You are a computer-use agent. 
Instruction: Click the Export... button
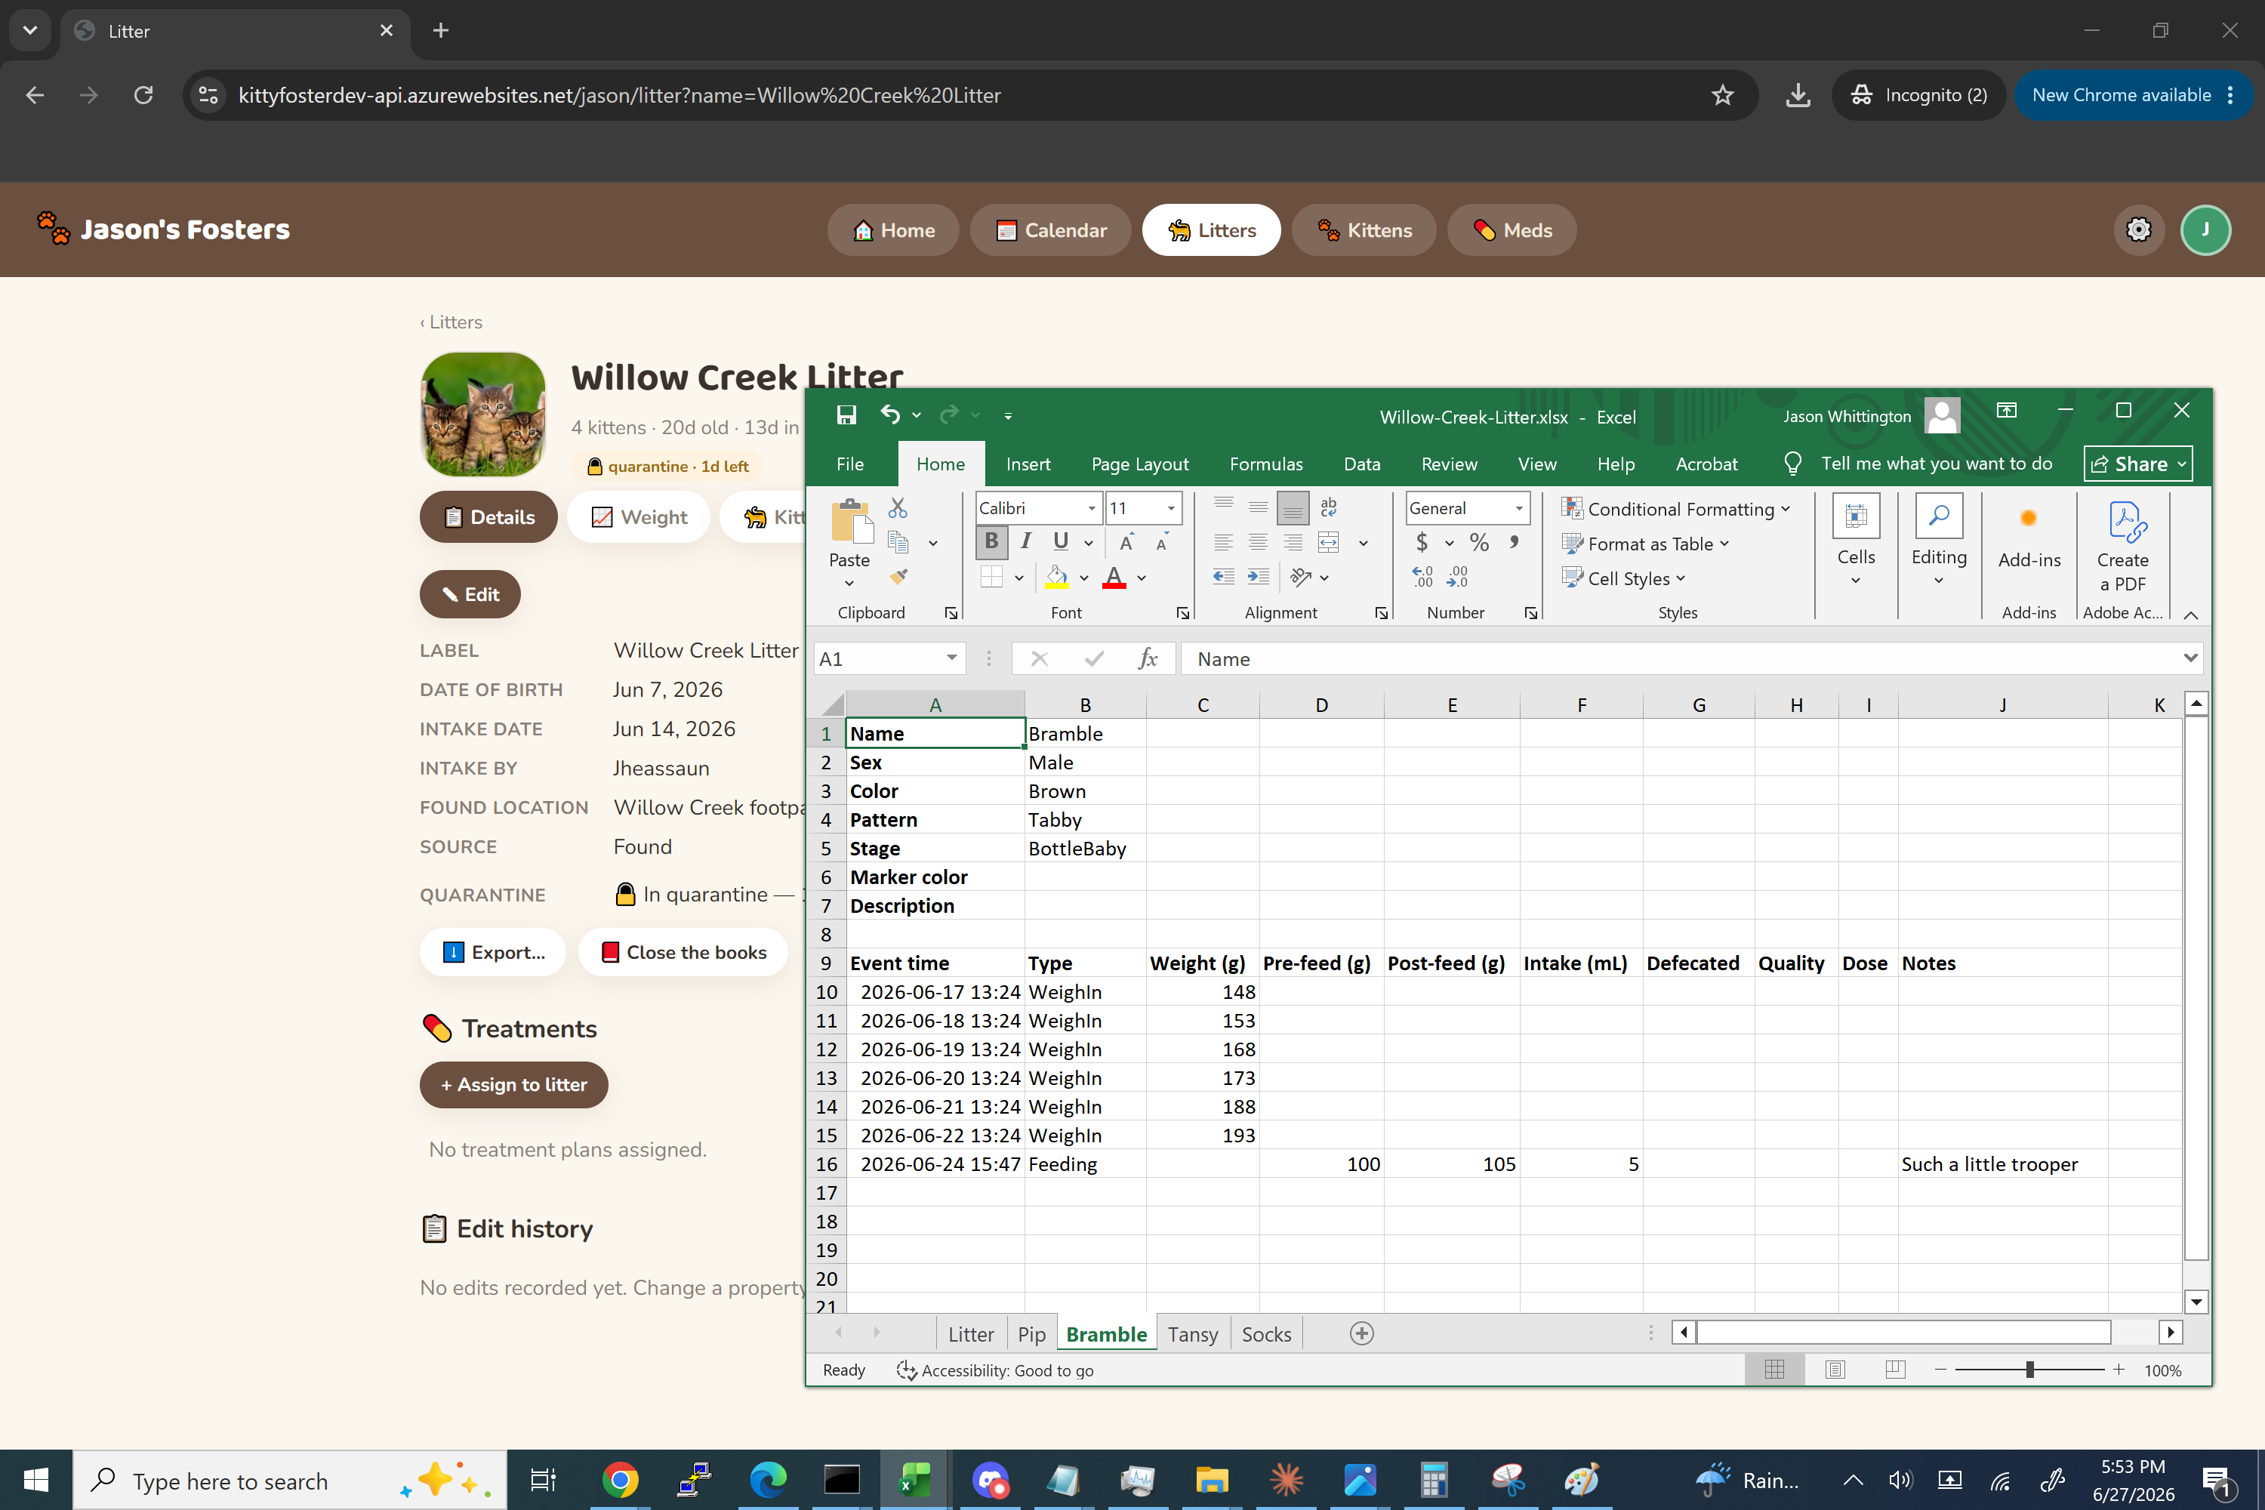[x=493, y=952]
